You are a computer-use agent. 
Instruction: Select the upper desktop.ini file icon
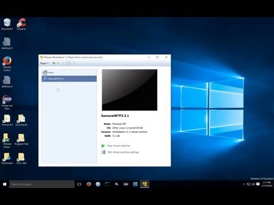pos(7,43)
